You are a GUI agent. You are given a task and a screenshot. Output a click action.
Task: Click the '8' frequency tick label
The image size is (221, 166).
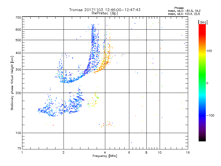click(x=146, y=152)
